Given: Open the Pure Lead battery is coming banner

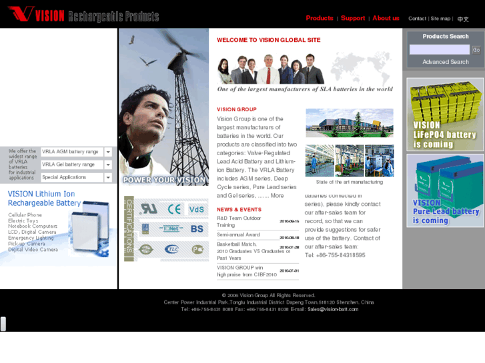Looking at the screenshot, I should [445, 190].
